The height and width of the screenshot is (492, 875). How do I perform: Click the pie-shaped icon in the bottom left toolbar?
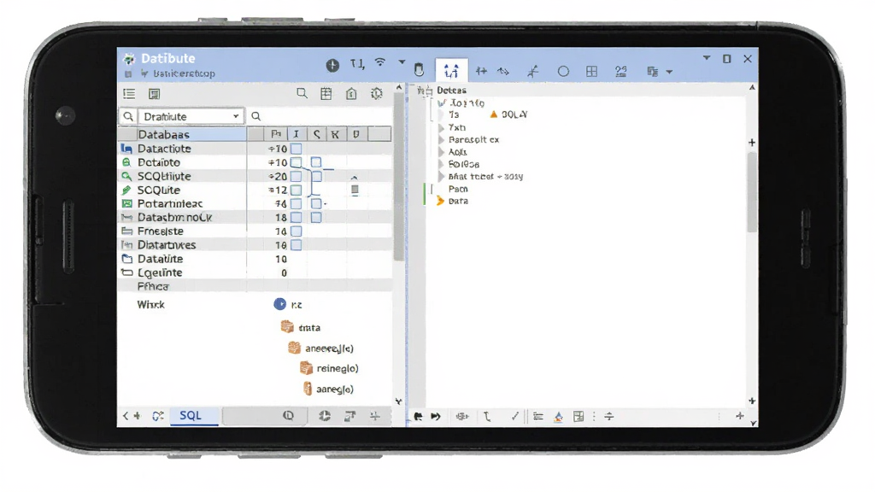click(324, 416)
